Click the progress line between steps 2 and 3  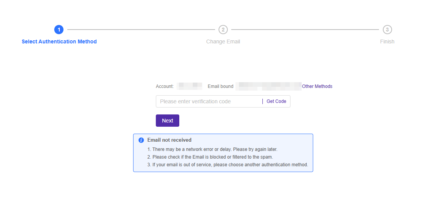[305, 30]
